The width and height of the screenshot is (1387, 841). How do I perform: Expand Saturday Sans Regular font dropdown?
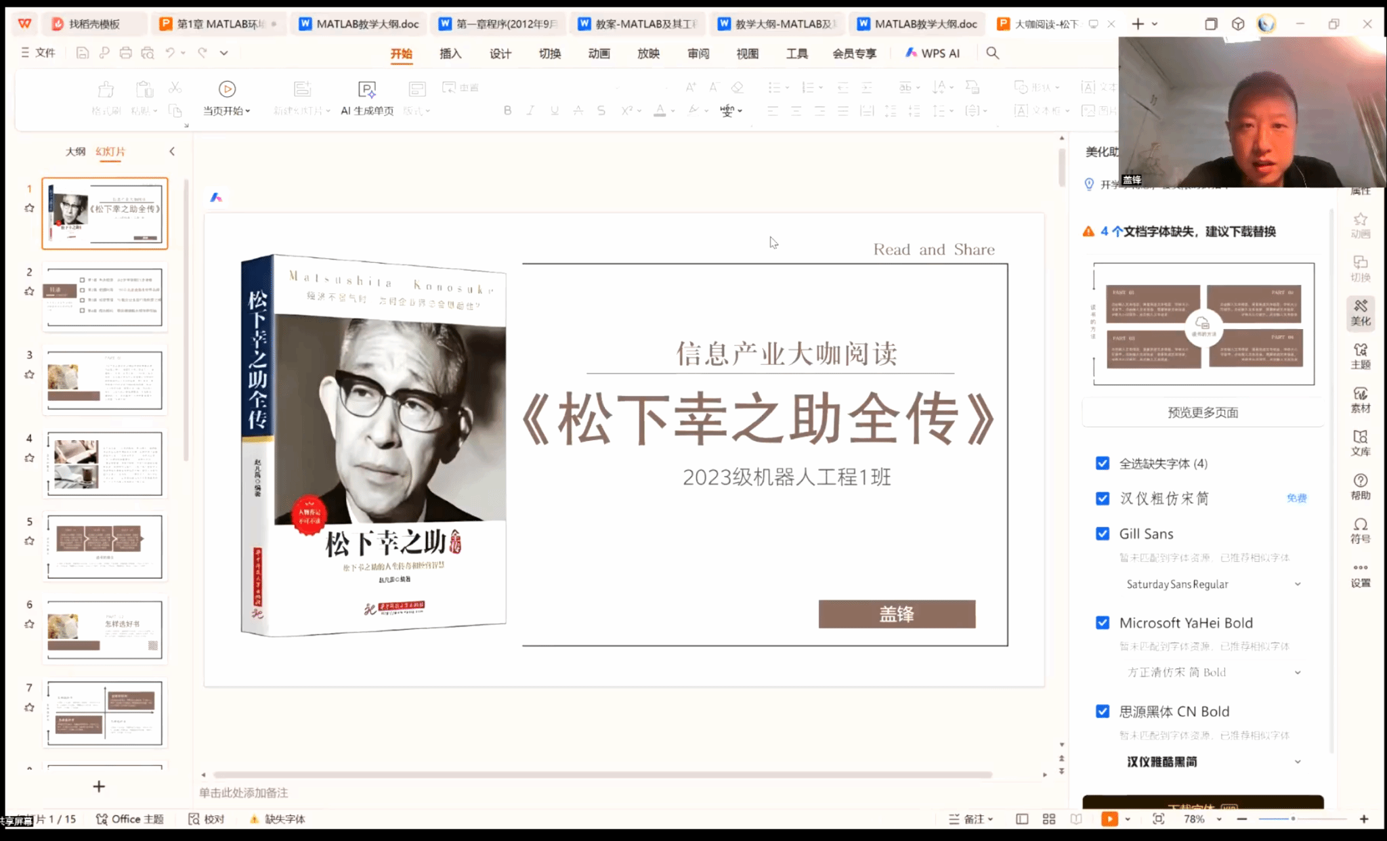[x=1297, y=584]
